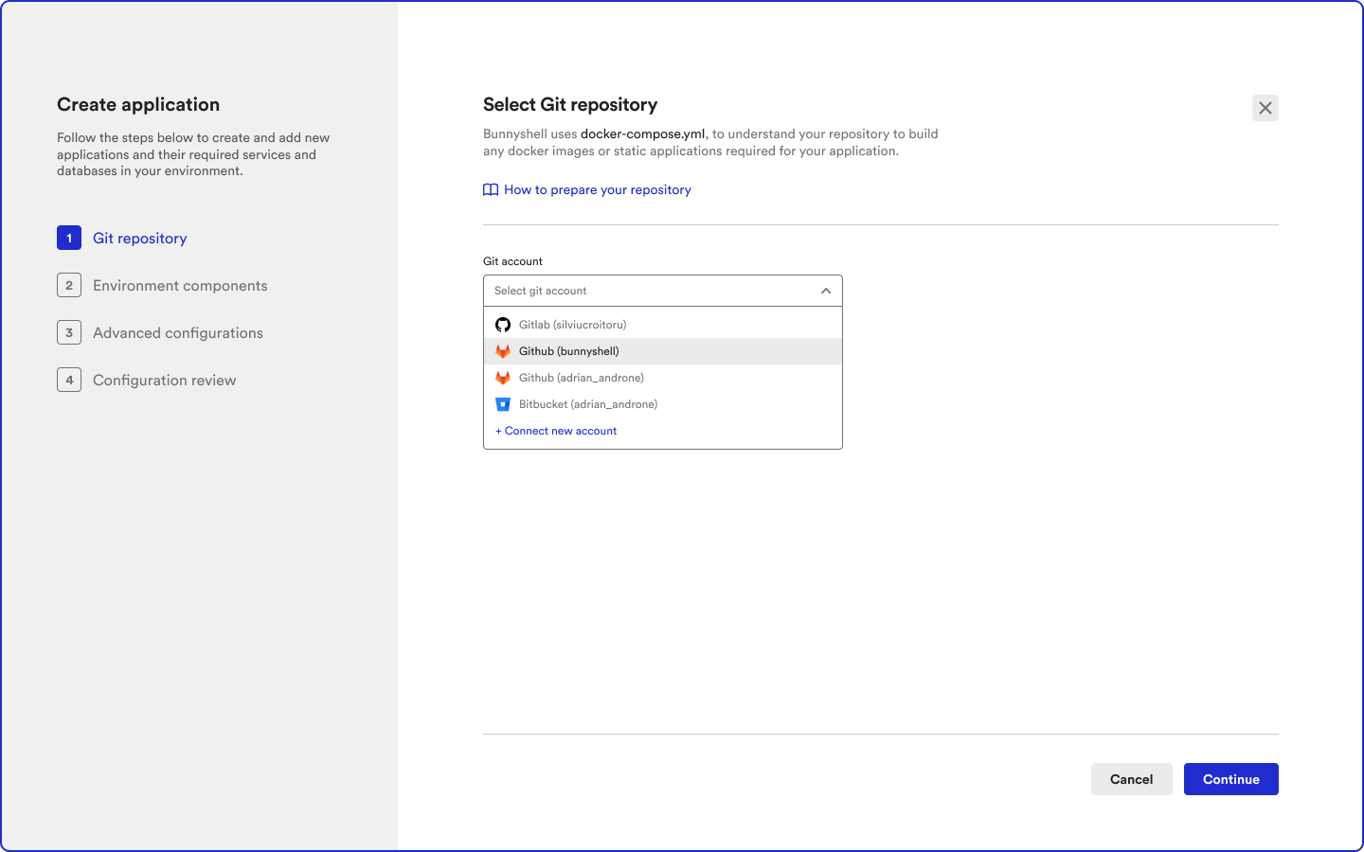Click the fox icon beside Github (bunnyshell)
The height and width of the screenshot is (852, 1364).
(x=503, y=351)
